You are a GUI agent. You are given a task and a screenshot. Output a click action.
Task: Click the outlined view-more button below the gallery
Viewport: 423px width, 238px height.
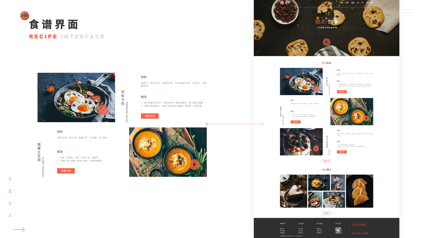click(326, 213)
